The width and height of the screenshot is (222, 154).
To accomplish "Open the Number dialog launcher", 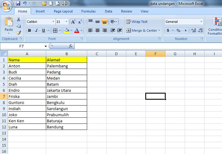I will (202, 38).
